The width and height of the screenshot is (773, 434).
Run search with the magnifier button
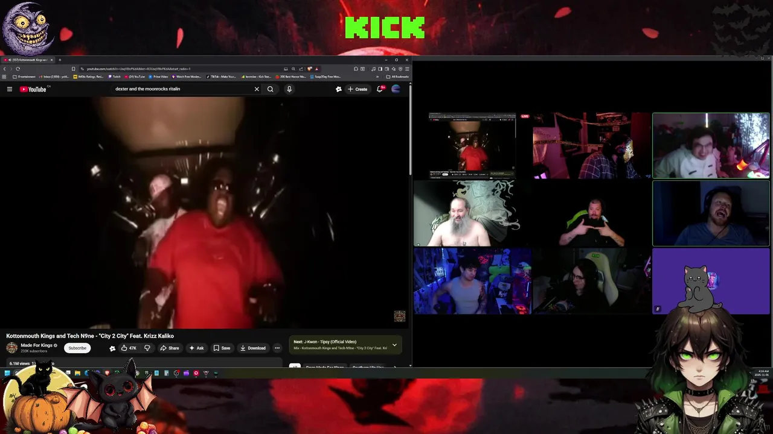click(x=271, y=89)
